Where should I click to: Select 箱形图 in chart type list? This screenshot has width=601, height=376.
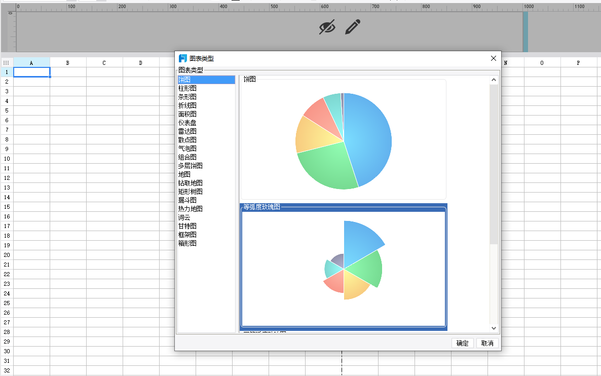(x=206, y=243)
